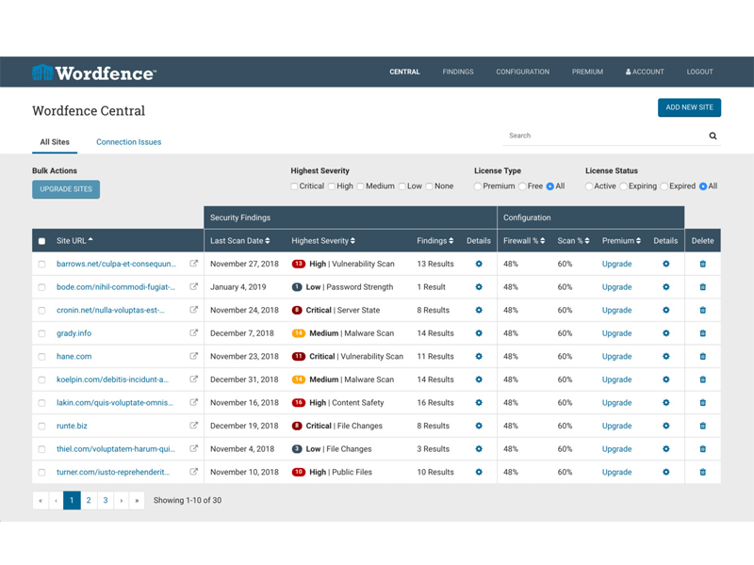The image size is (754, 565).
Task: Open barrows.net site in new window icon
Action: 193,264
